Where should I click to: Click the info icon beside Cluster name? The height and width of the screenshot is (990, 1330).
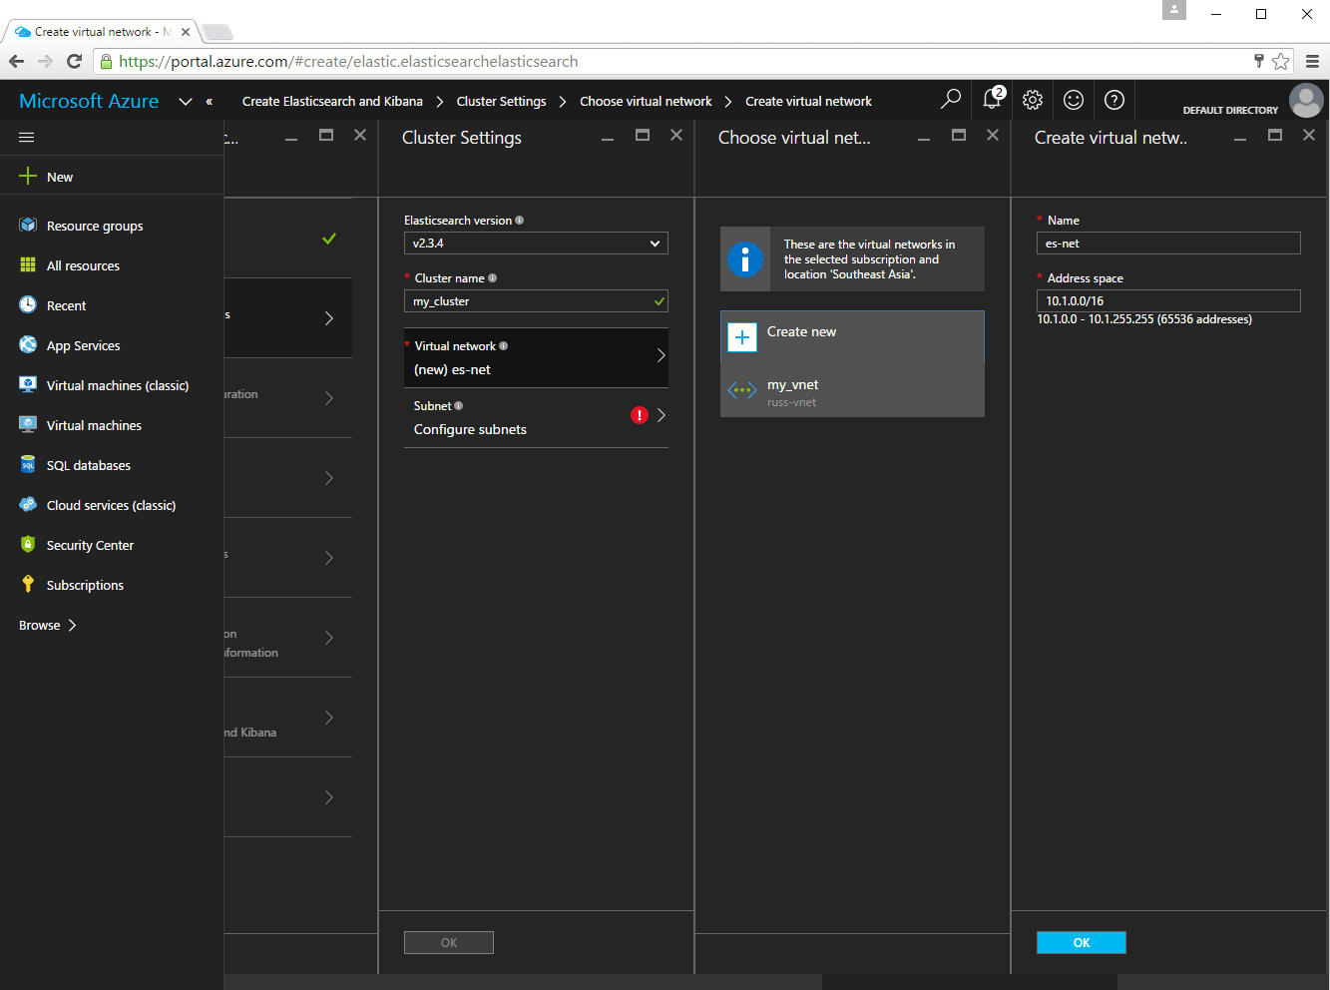(x=492, y=278)
